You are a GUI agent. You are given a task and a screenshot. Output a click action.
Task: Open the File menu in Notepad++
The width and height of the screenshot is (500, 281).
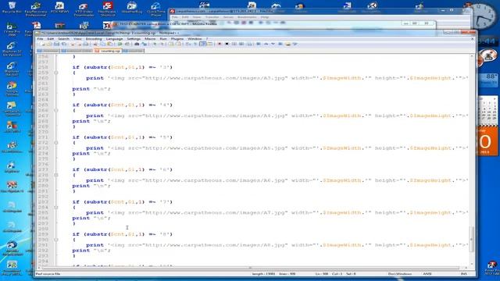[40, 38]
